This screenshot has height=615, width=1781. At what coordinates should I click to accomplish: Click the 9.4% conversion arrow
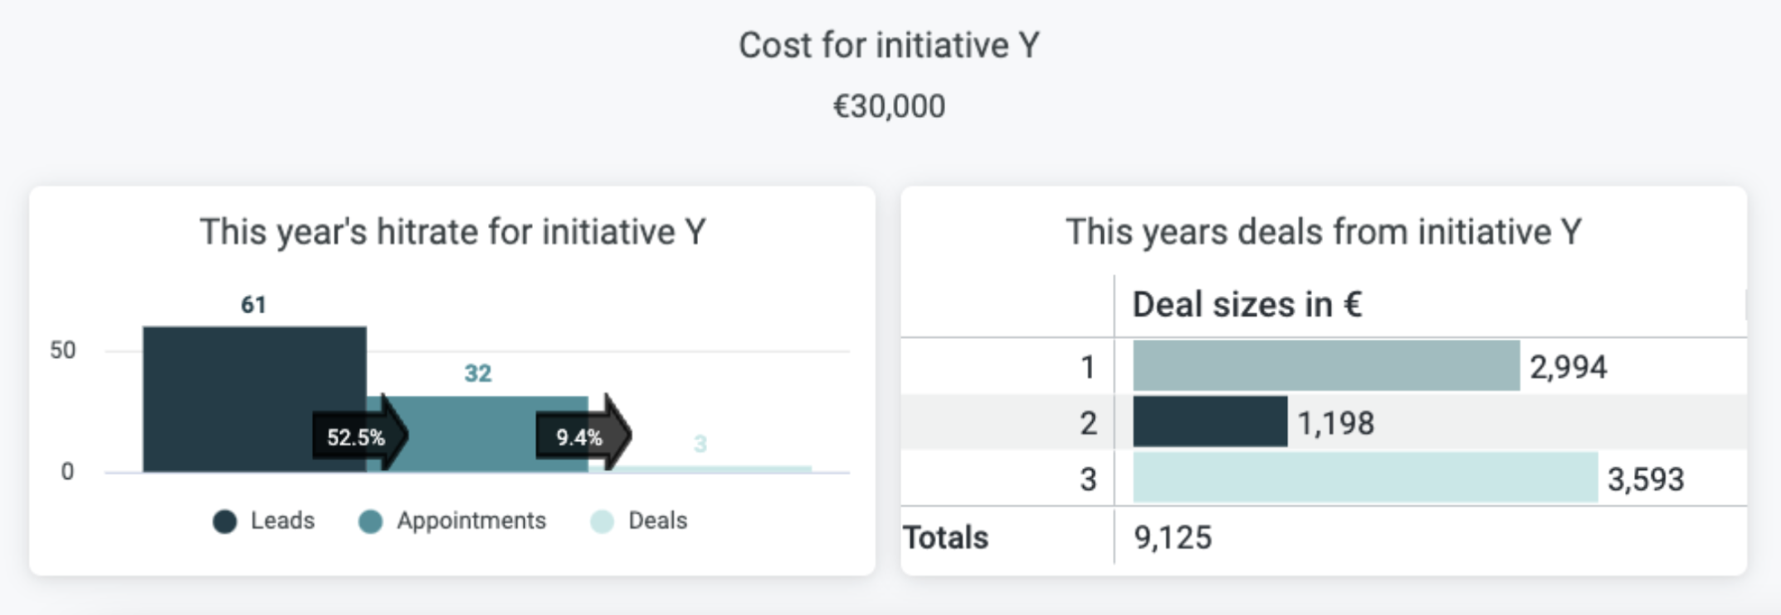(x=583, y=434)
